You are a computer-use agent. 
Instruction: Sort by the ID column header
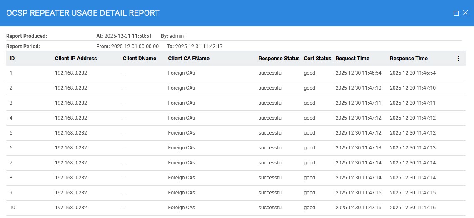pos(12,59)
